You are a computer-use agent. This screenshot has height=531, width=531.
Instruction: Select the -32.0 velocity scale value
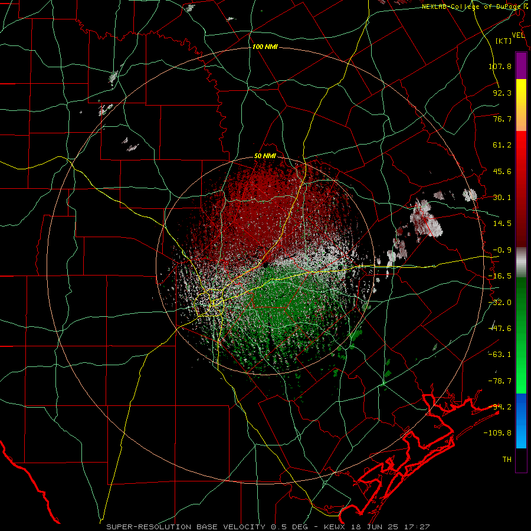pos(500,303)
